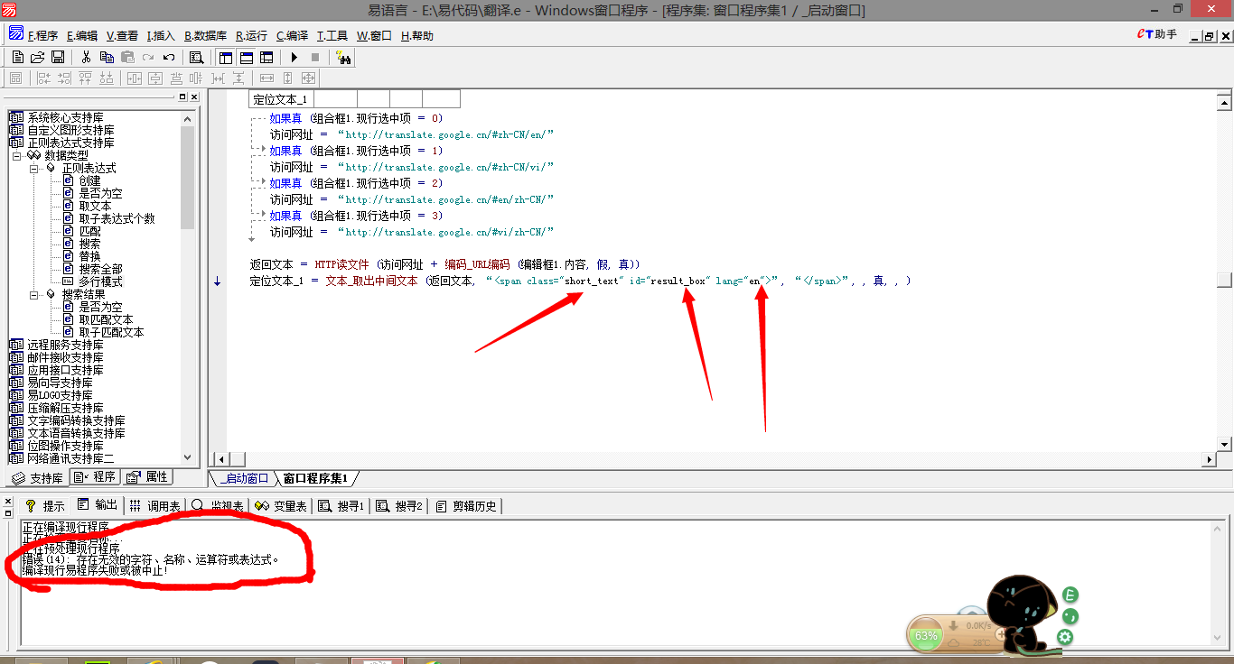
Task: Select 网络通讯支持库二 in the tree
Action: click(70, 458)
